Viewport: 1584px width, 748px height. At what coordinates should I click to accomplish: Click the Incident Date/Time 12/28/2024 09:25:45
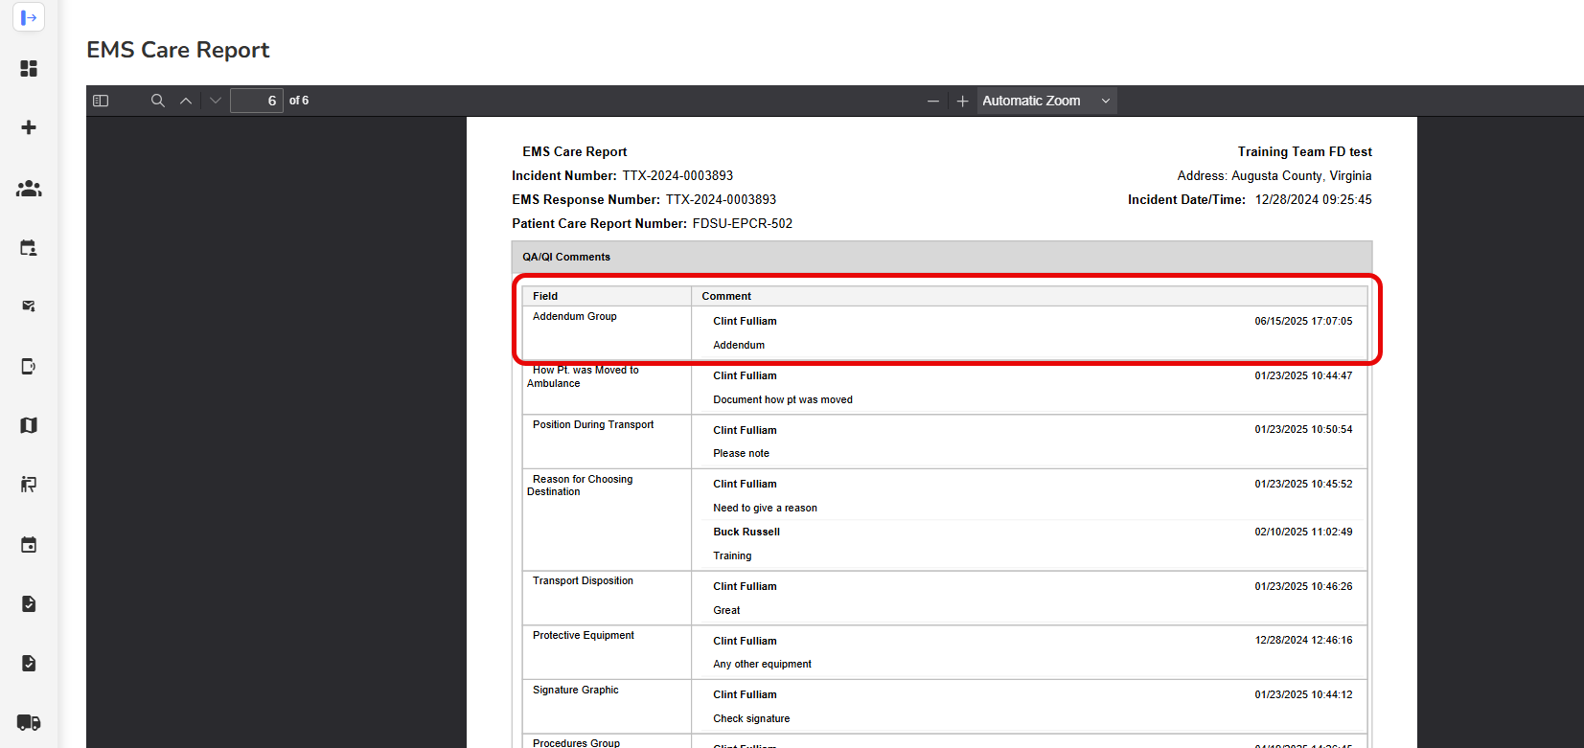(1250, 200)
